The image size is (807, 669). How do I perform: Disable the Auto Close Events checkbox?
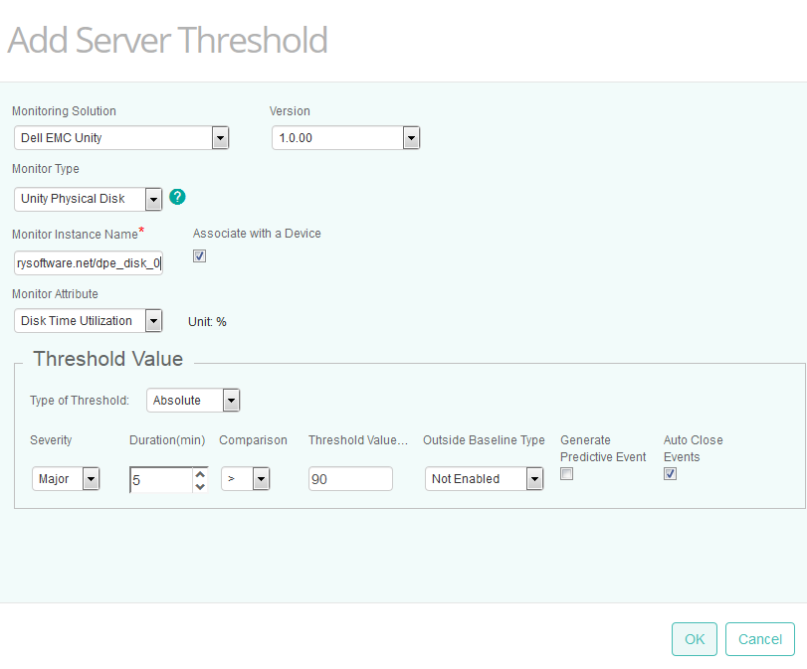tap(670, 473)
